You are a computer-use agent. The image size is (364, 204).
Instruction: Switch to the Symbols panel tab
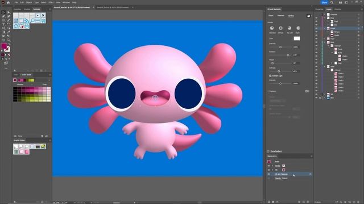click(x=36, y=9)
